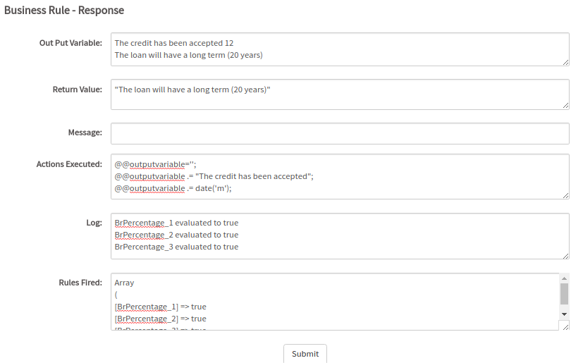Focus the Out Put Variable text area
The width and height of the screenshot is (583, 363).
click(x=338, y=49)
